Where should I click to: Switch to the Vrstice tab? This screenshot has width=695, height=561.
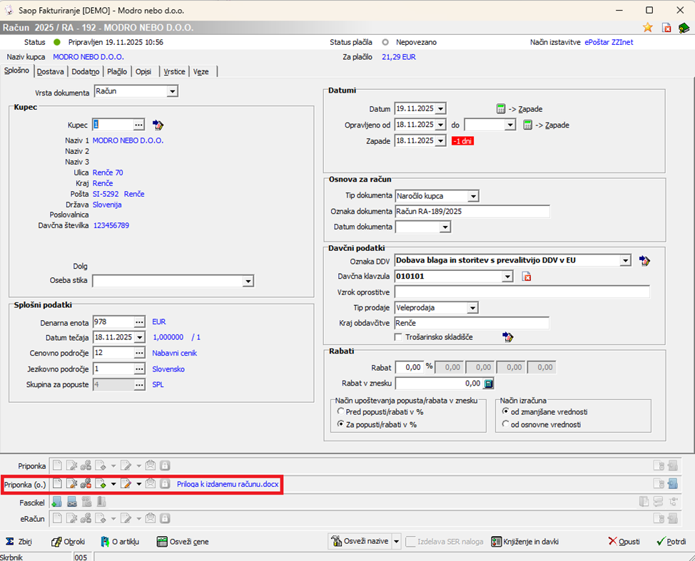174,72
